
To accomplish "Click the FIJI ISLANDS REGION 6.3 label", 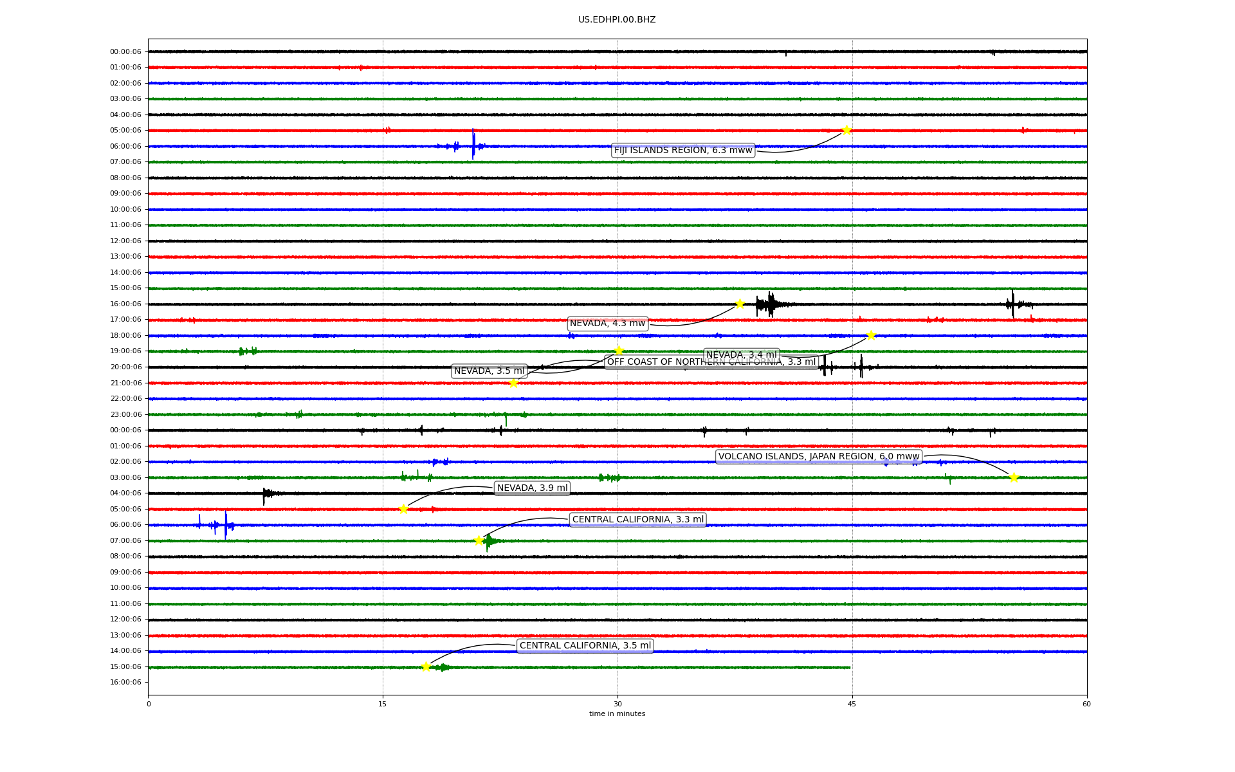I will (x=682, y=151).
